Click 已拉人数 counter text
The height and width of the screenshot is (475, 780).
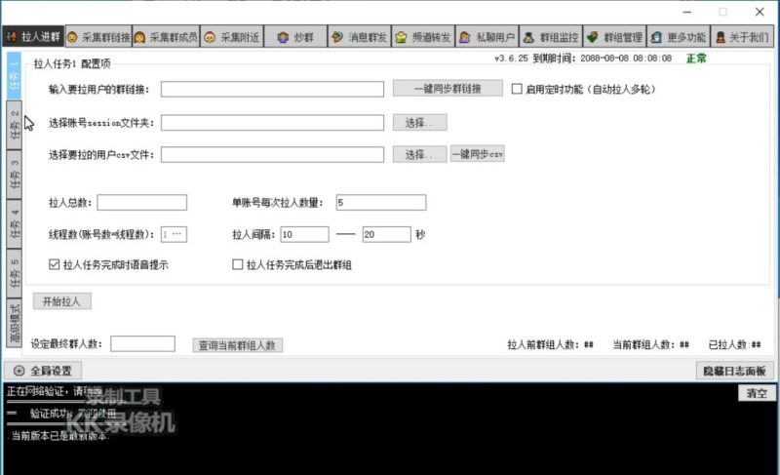pyautogui.click(x=735, y=344)
